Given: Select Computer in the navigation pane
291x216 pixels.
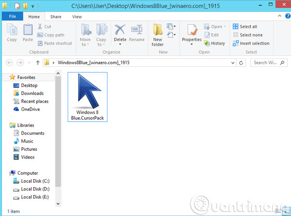Looking at the screenshot, I should (x=24, y=173).
